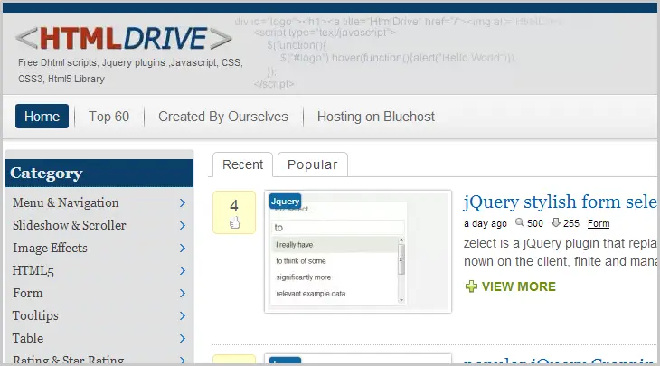
Task: Click the Category panel heading
Action: (99, 173)
